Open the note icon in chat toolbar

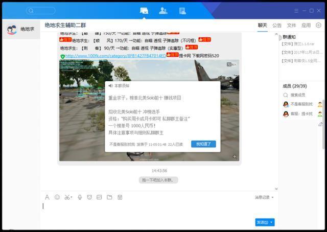coord(120,197)
